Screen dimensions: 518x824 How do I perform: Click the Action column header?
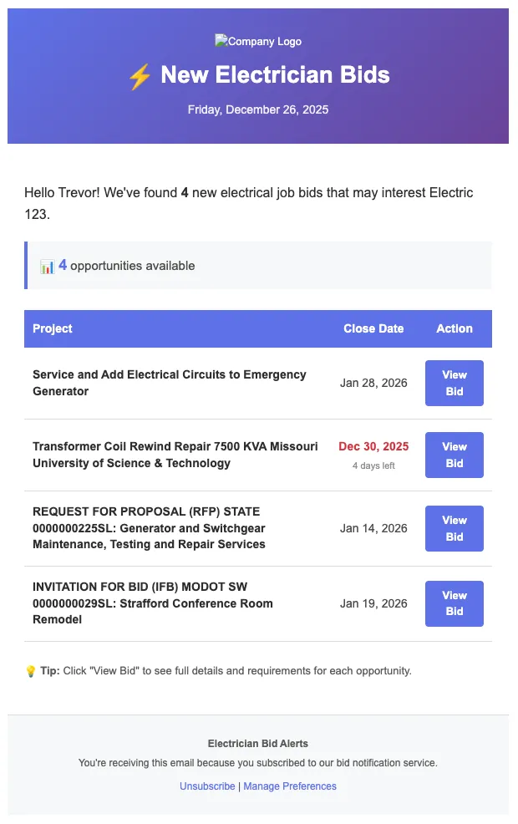point(455,328)
